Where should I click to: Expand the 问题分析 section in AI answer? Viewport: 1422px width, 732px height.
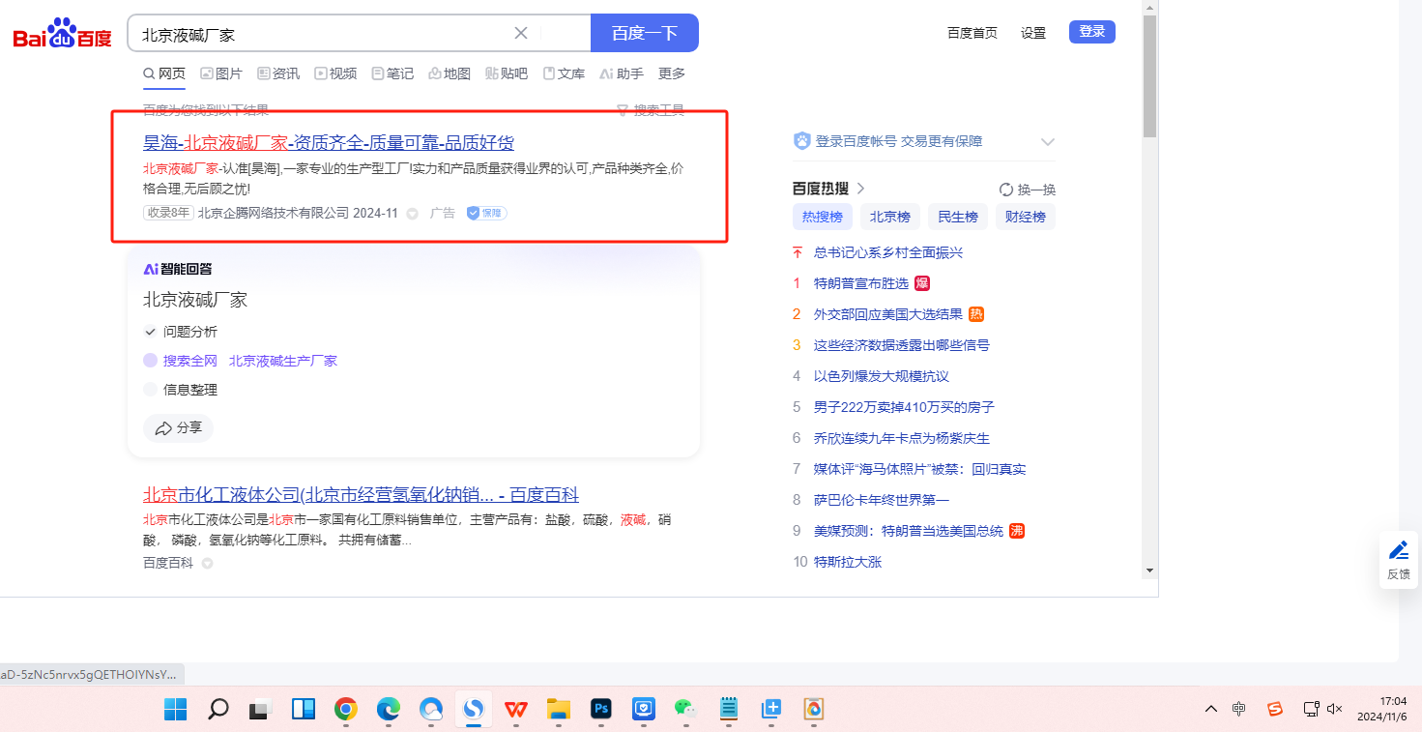tap(150, 332)
